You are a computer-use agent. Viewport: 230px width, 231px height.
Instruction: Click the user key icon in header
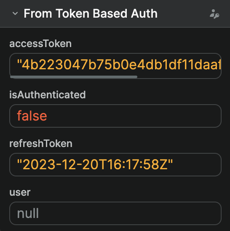pyautogui.click(x=214, y=14)
